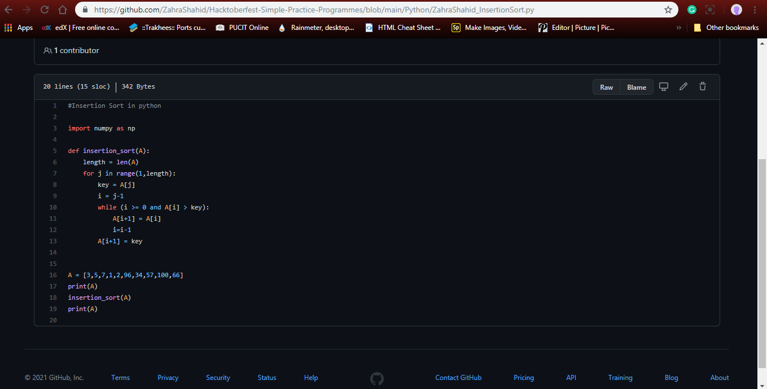Bookmark this page with star icon
Viewport: 767px width, 389px height.
click(668, 10)
